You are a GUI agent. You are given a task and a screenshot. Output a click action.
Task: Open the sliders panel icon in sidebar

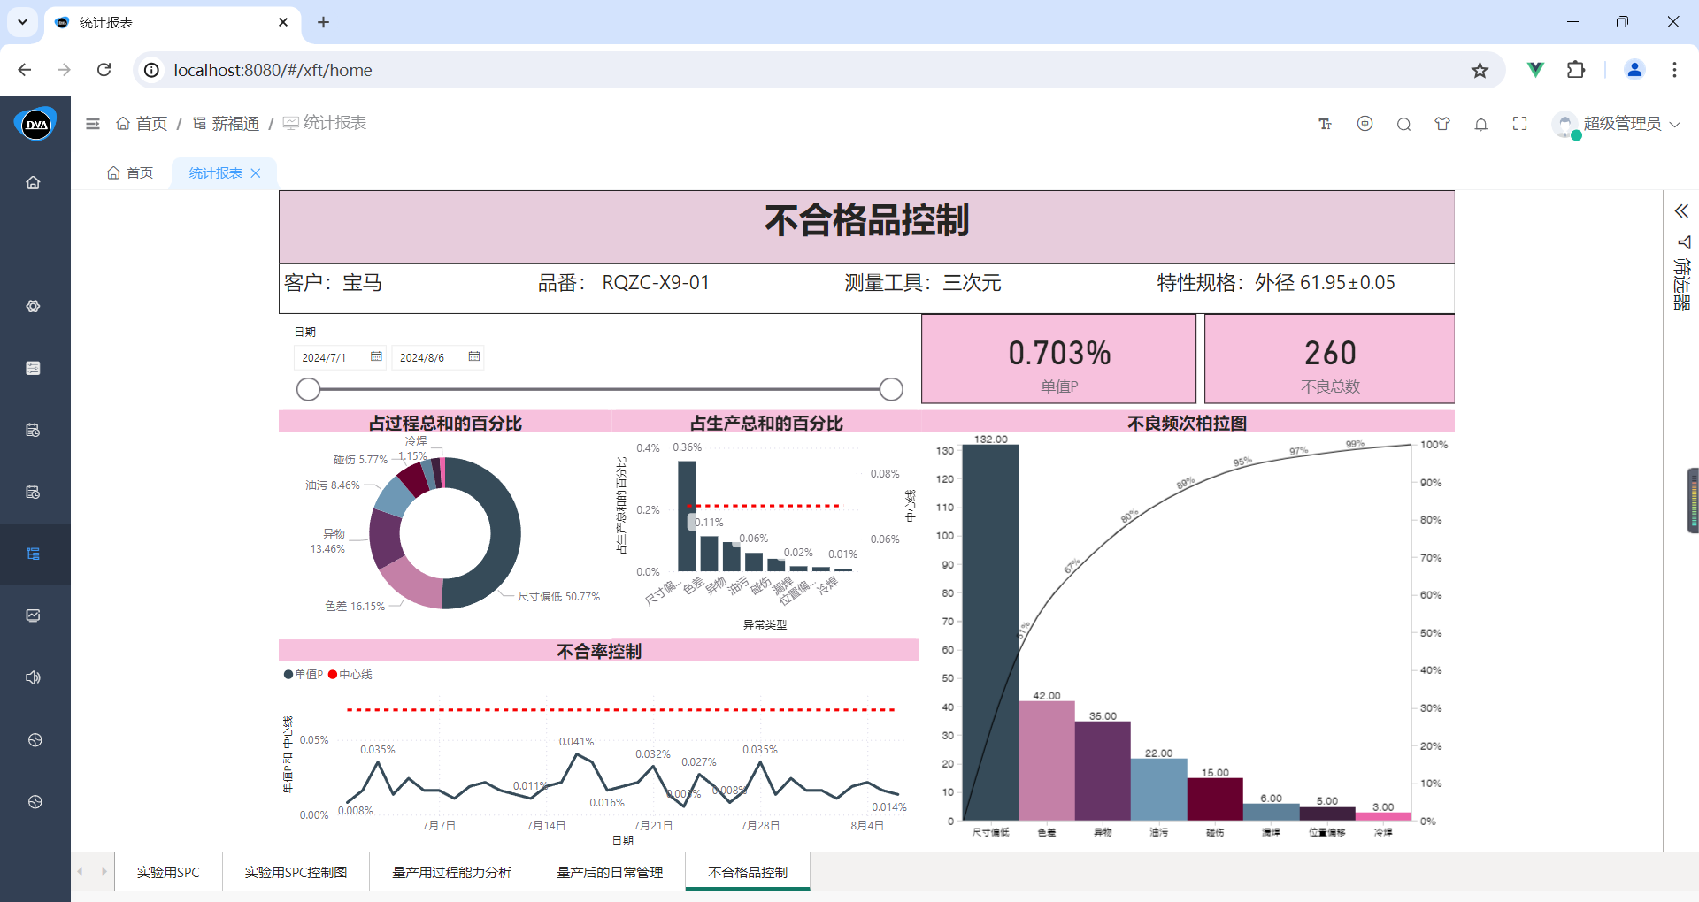tap(33, 368)
